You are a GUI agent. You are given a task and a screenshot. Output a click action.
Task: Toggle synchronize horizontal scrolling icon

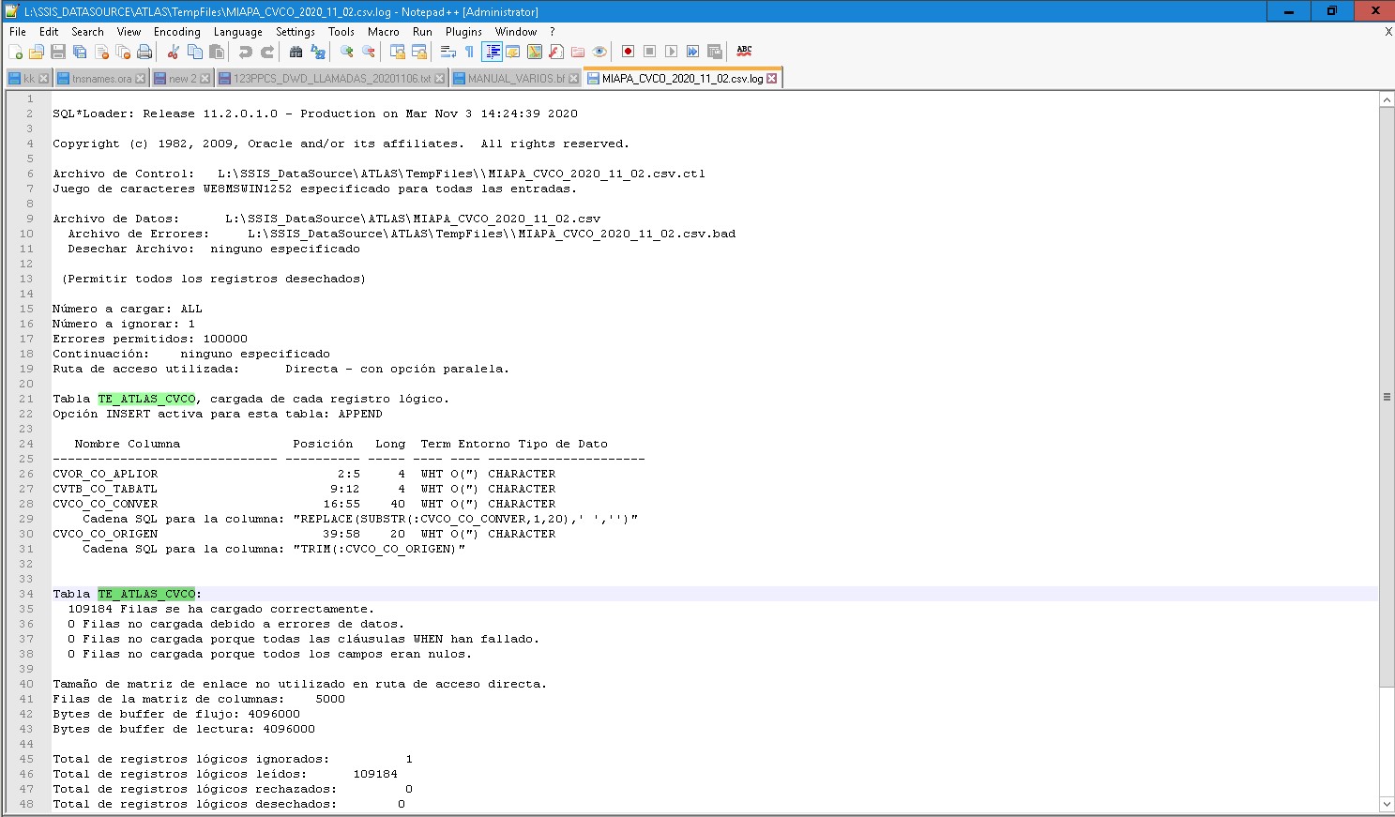419,52
